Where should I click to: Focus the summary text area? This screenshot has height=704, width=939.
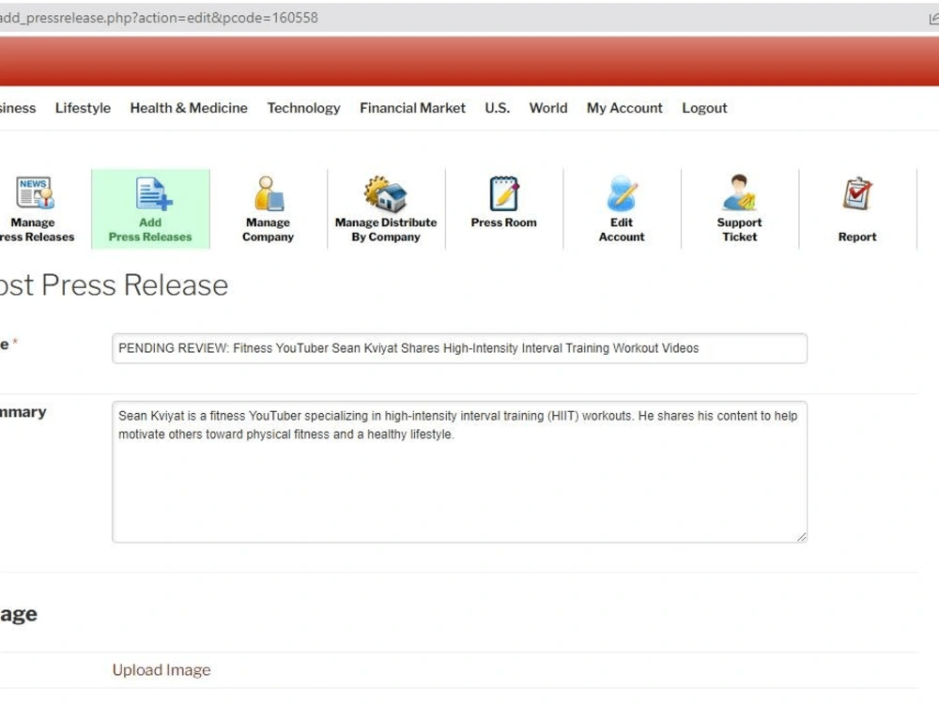coord(459,472)
